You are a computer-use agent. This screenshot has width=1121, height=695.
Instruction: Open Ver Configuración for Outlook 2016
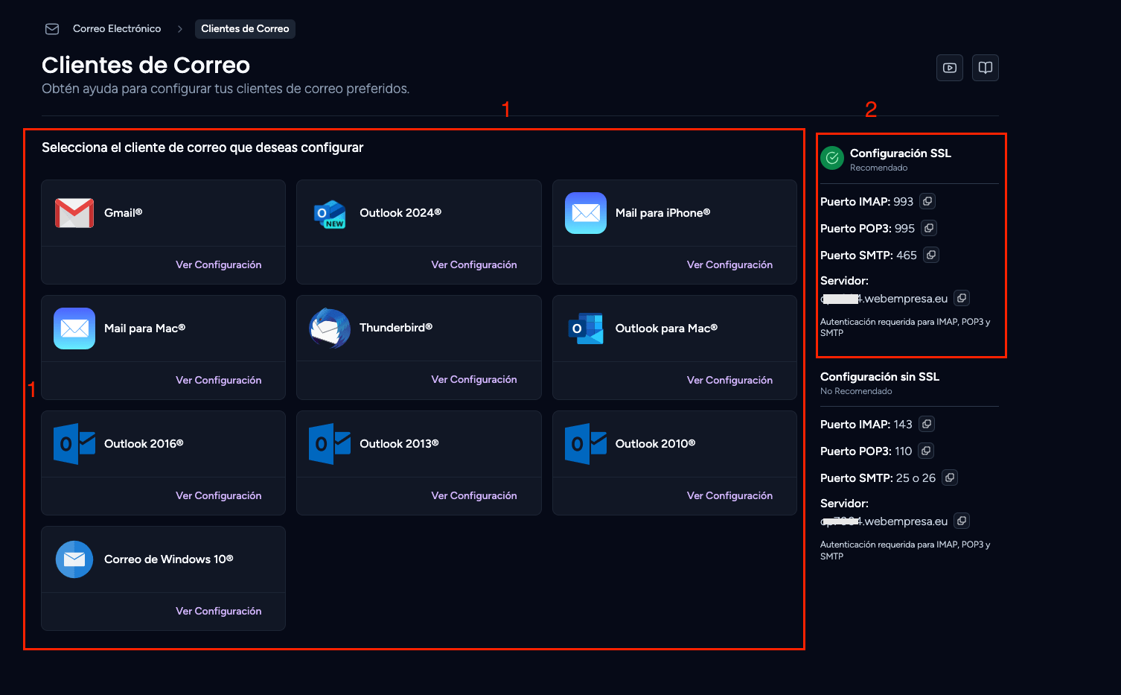(x=218, y=495)
